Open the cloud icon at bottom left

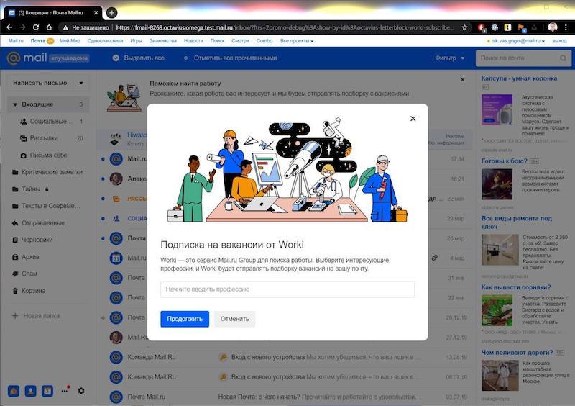click(x=14, y=391)
